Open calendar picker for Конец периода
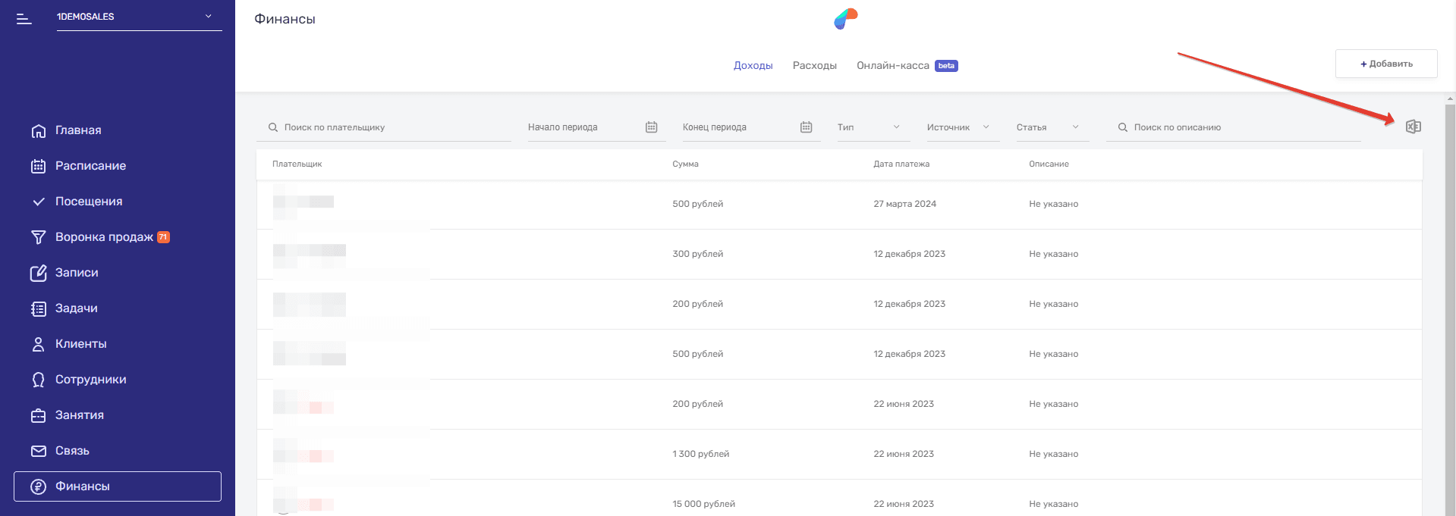Screen dimensions: 1456x516 click(x=806, y=127)
